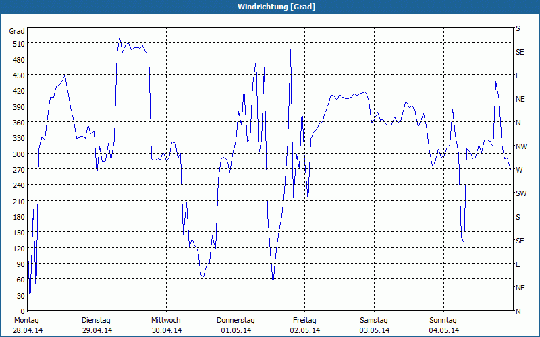The width and height of the screenshot is (540, 337).
Task: Select the date 02.05.14
Action: 305,330
